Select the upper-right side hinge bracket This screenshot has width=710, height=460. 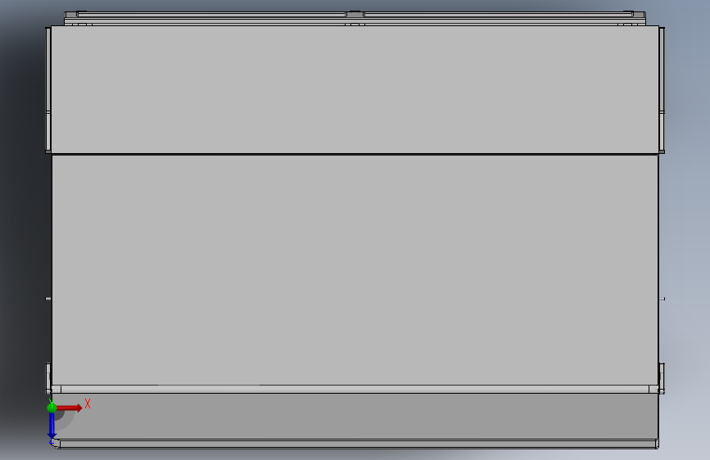tap(662, 90)
